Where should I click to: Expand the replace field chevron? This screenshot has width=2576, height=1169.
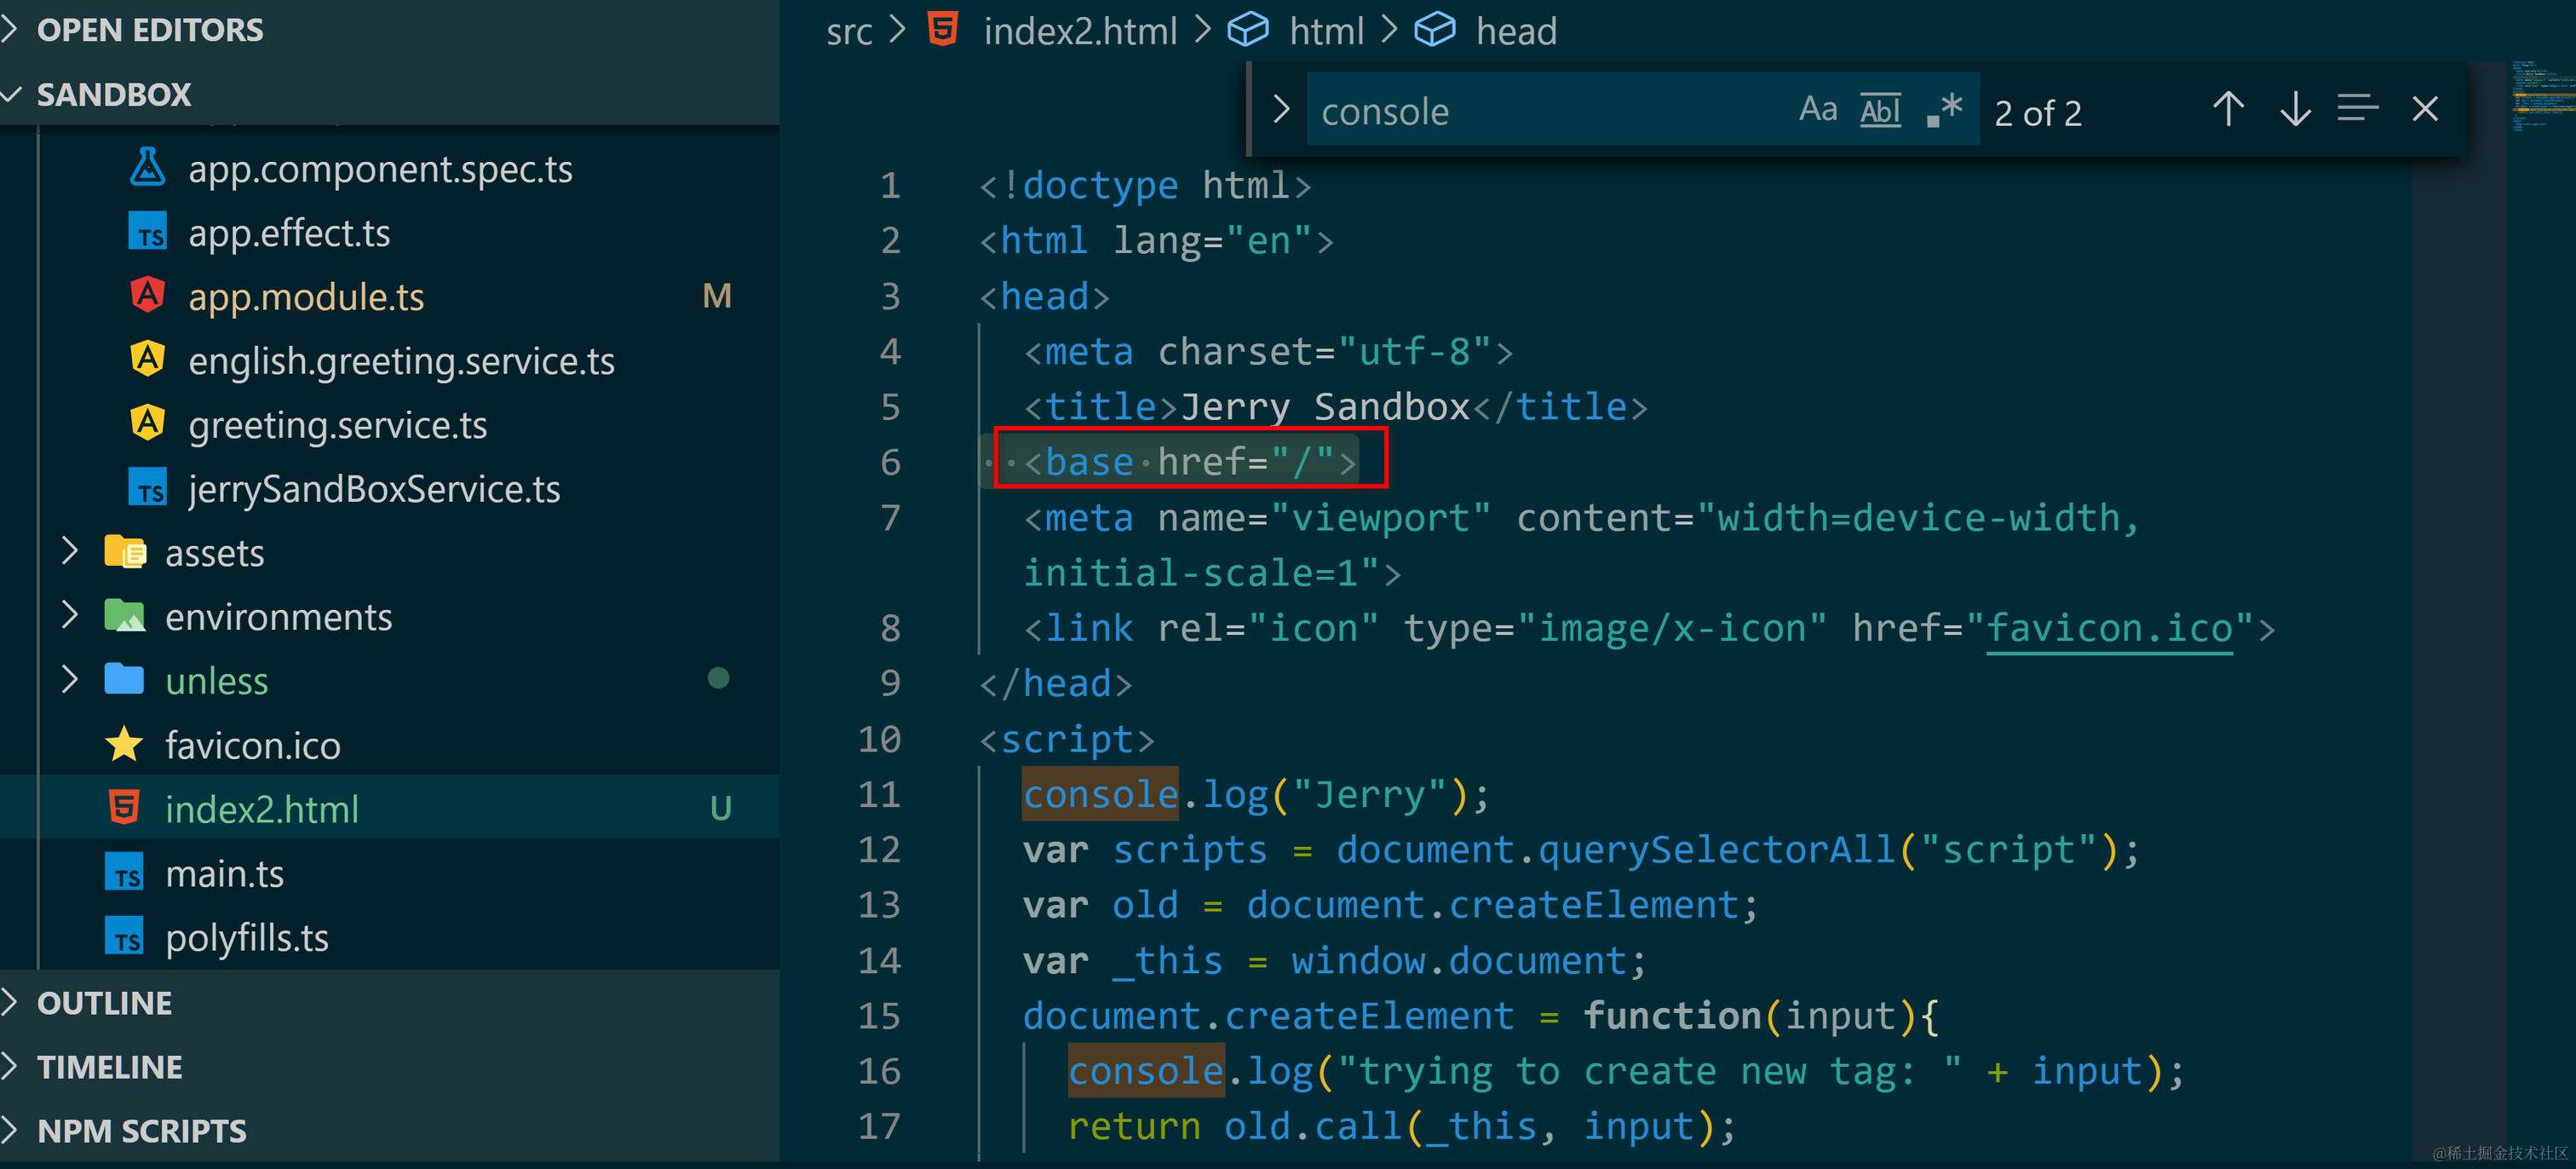(x=1281, y=109)
